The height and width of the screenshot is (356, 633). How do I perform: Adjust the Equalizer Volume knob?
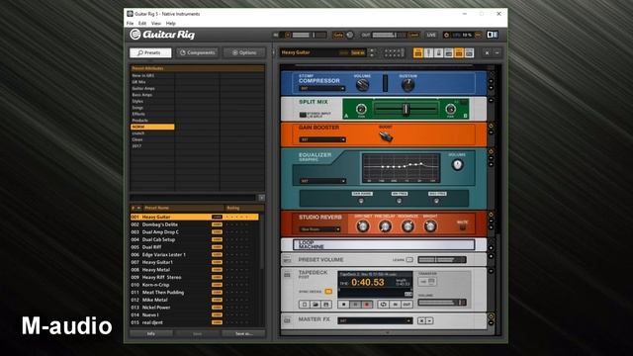click(x=457, y=165)
